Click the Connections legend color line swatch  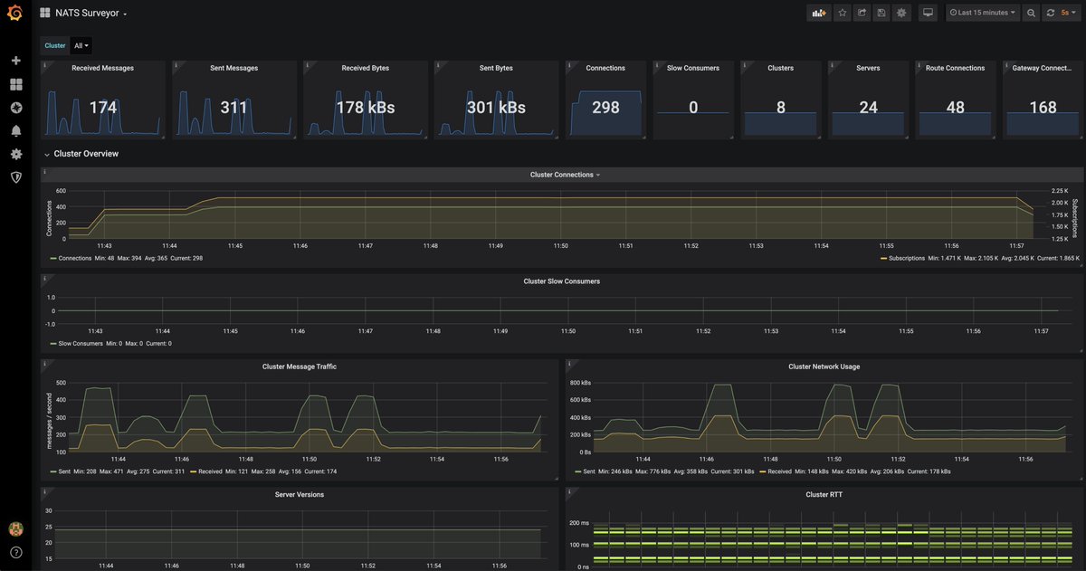click(52, 259)
